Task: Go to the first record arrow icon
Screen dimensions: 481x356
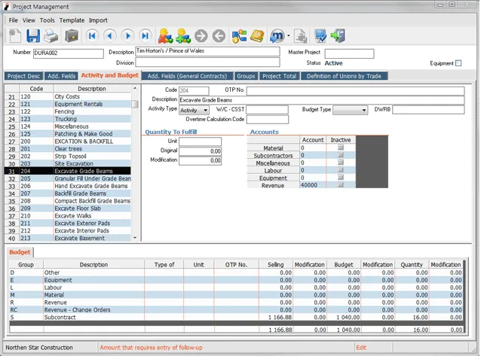Action: pos(92,36)
